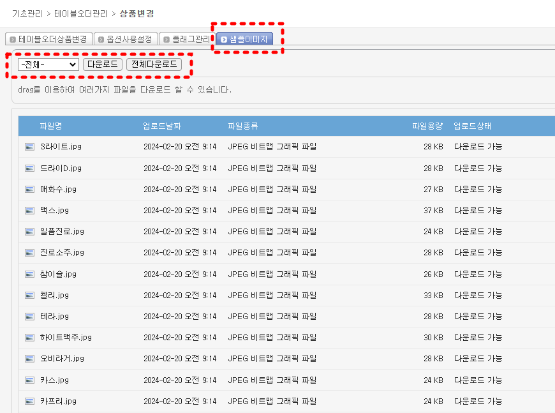The height and width of the screenshot is (413, 555).
Task: Sort by the 파일명 column header
Action: 50,126
